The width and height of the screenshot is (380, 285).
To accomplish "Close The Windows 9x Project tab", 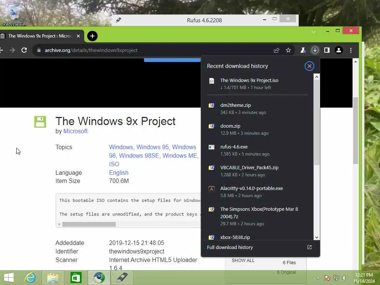I will 78,36.
